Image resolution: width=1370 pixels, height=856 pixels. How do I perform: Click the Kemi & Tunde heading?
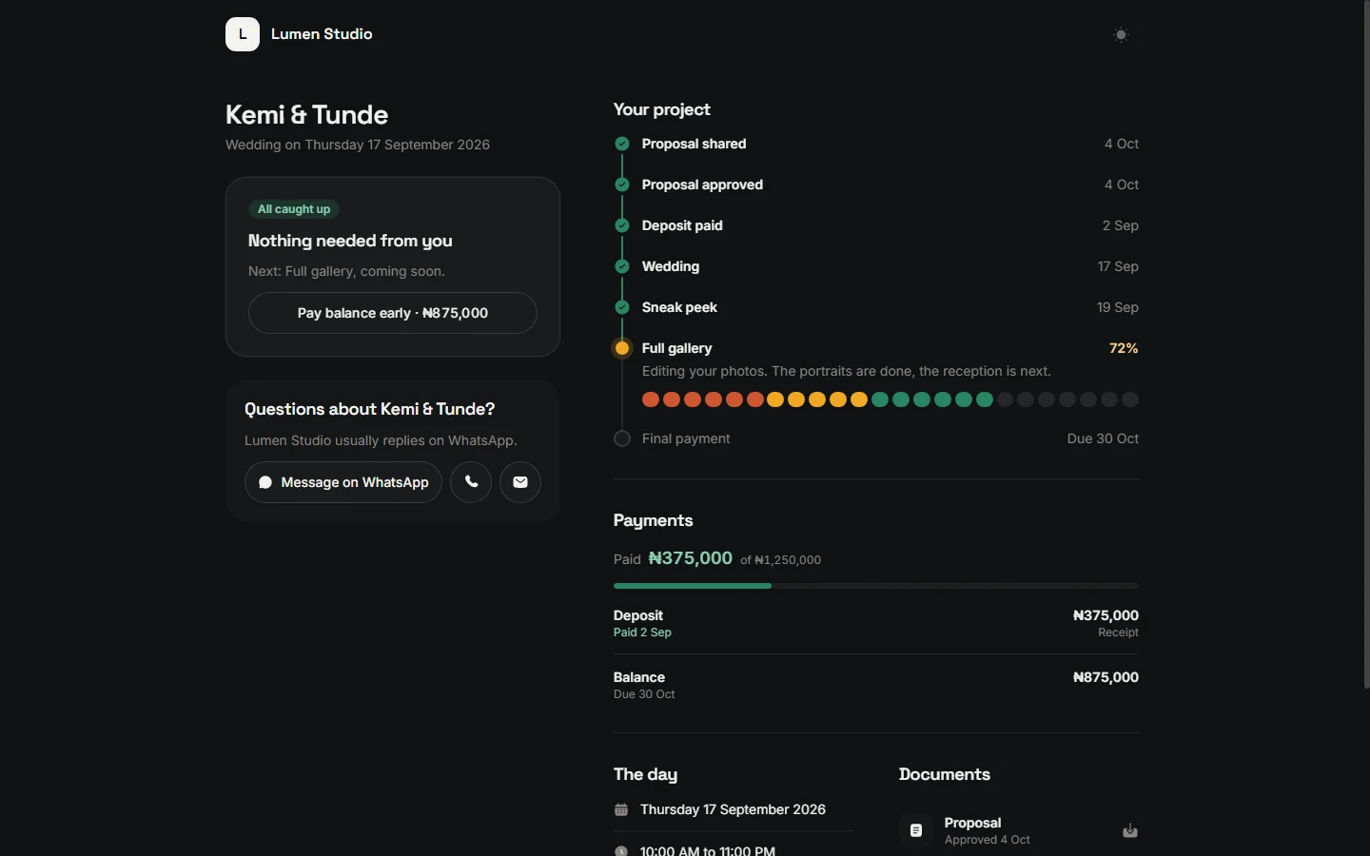(x=307, y=115)
